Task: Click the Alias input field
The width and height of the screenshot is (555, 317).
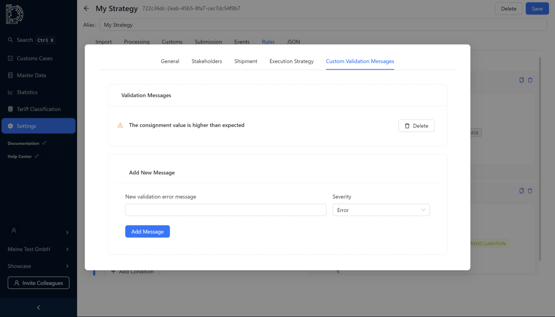Action: coord(323,25)
